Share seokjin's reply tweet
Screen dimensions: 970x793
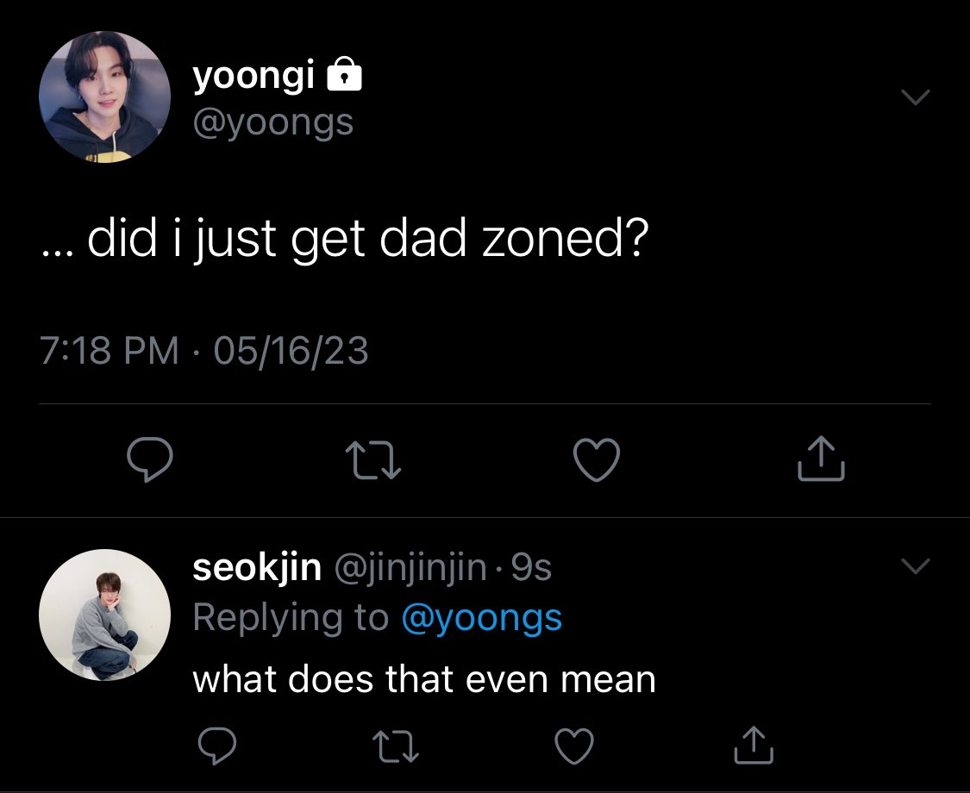(754, 746)
